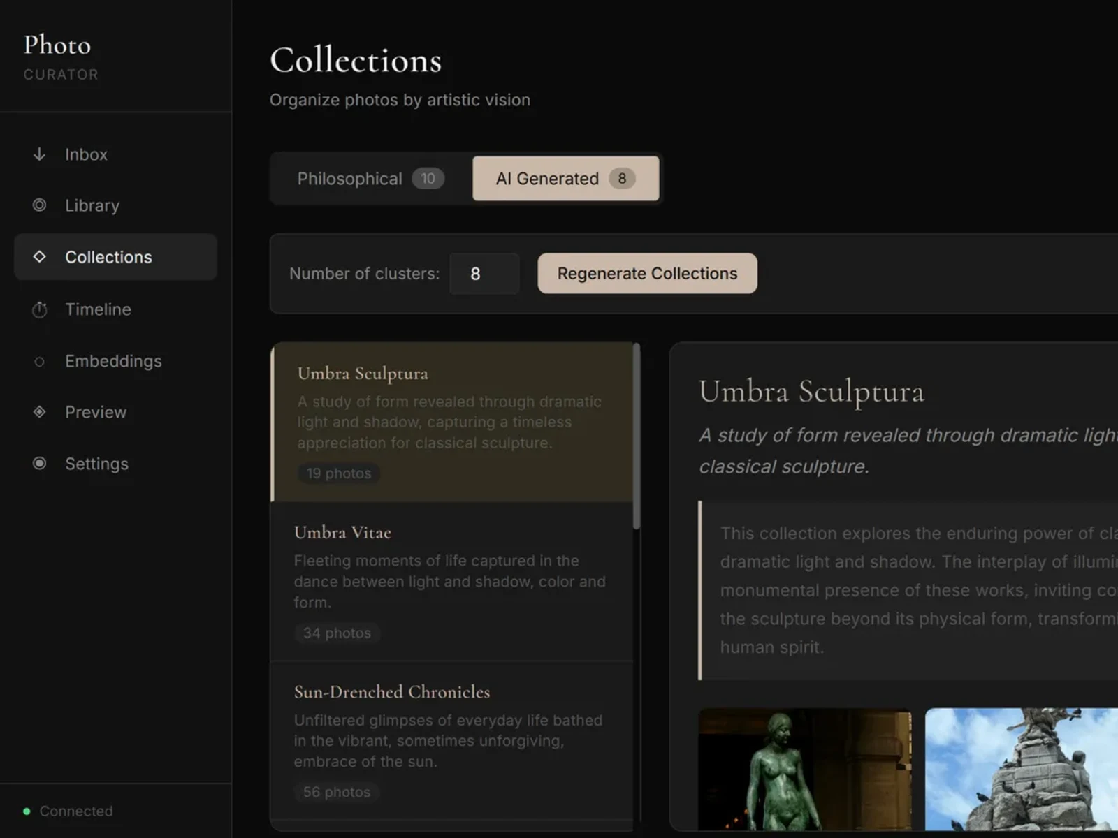The width and height of the screenshot is (1118, 838).
Task: Switch to the Philosophical tab
Action: [371, 179]
